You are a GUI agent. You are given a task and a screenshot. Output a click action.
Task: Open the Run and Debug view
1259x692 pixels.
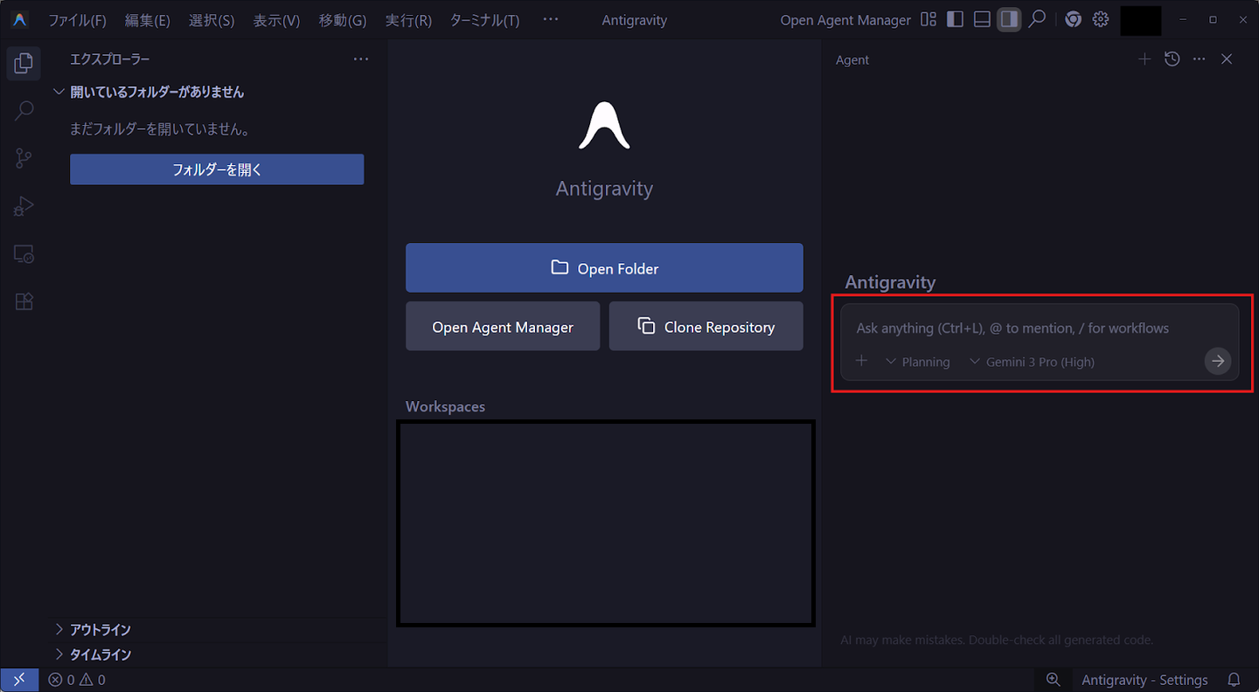click(24, 206)
